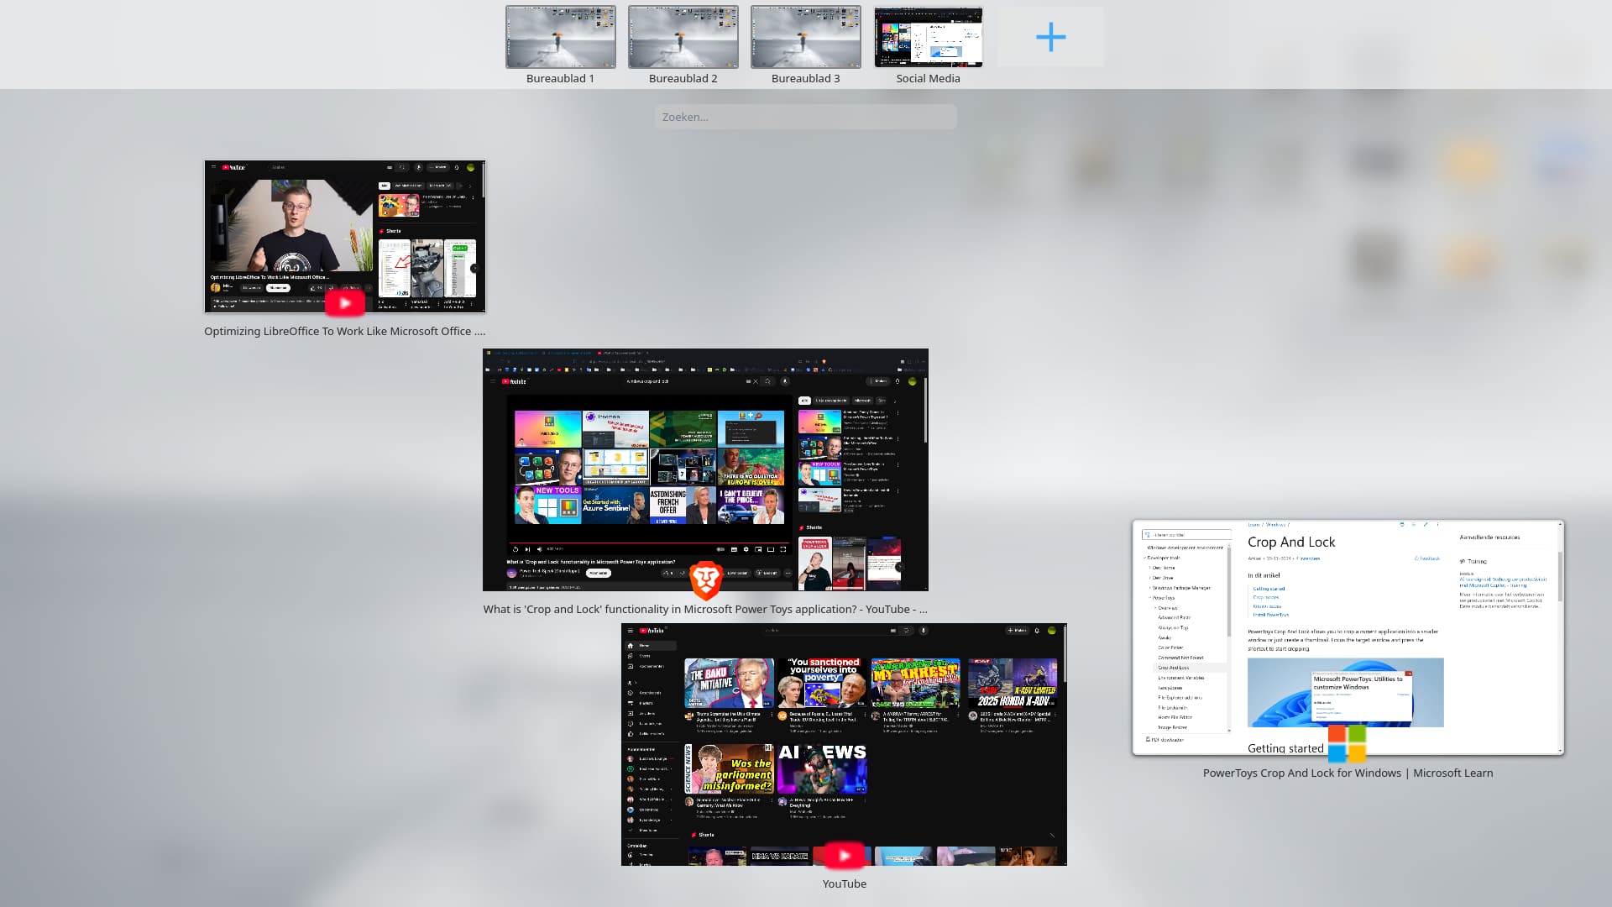Collapse the PowerToys tree node in Learn
Viewport: 1612px width, 907px height.
click(x=1149, y=598)
